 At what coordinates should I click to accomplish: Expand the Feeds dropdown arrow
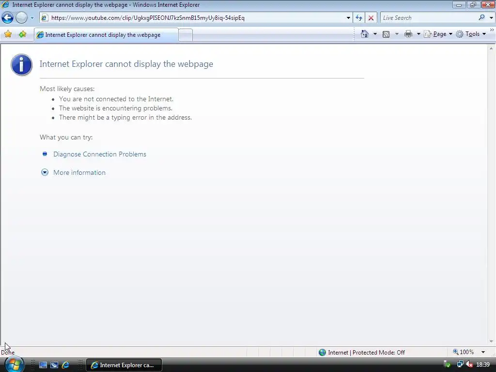point(397,34)
